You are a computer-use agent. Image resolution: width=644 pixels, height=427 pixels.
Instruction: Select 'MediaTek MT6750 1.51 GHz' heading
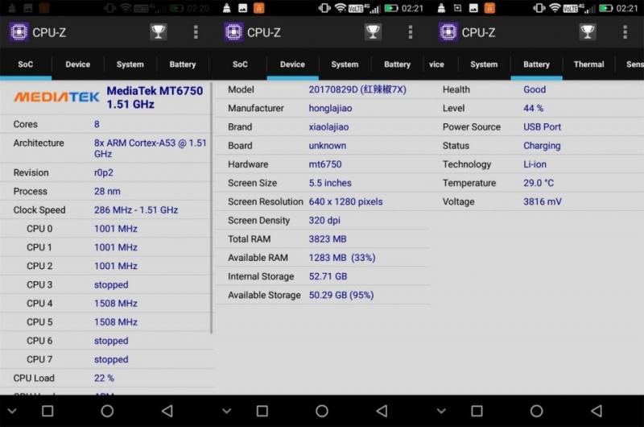155,97
